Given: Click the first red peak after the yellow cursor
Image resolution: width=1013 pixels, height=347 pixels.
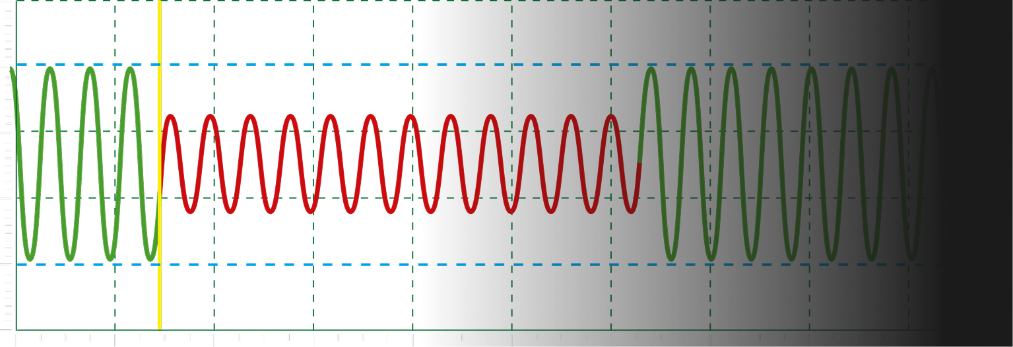Looking at the screenshot, I should click(x=170, y=117).
